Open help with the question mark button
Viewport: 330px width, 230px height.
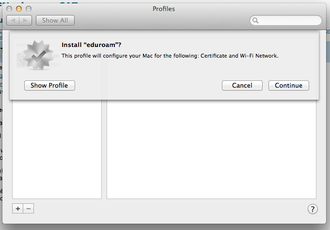313,209
